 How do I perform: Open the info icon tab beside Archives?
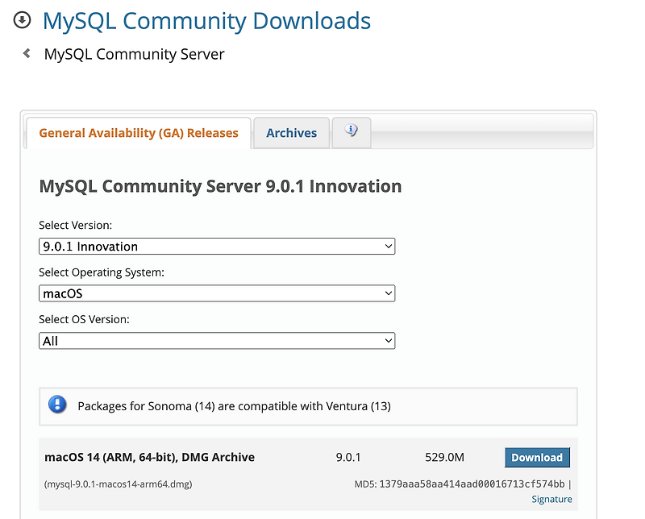click(351, 132)
